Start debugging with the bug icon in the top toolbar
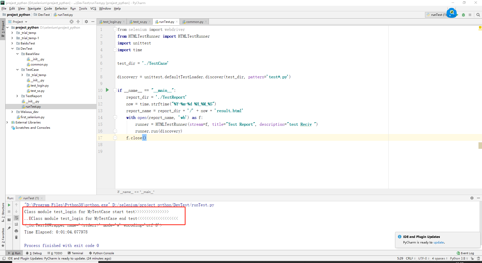The height and width of the screenshot is (263, 482). coord(463,15)
